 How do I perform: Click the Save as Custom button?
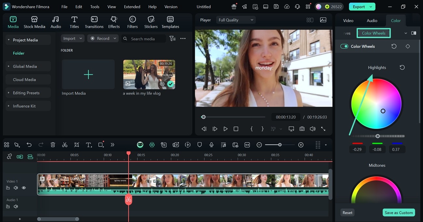tap(399, 213)
